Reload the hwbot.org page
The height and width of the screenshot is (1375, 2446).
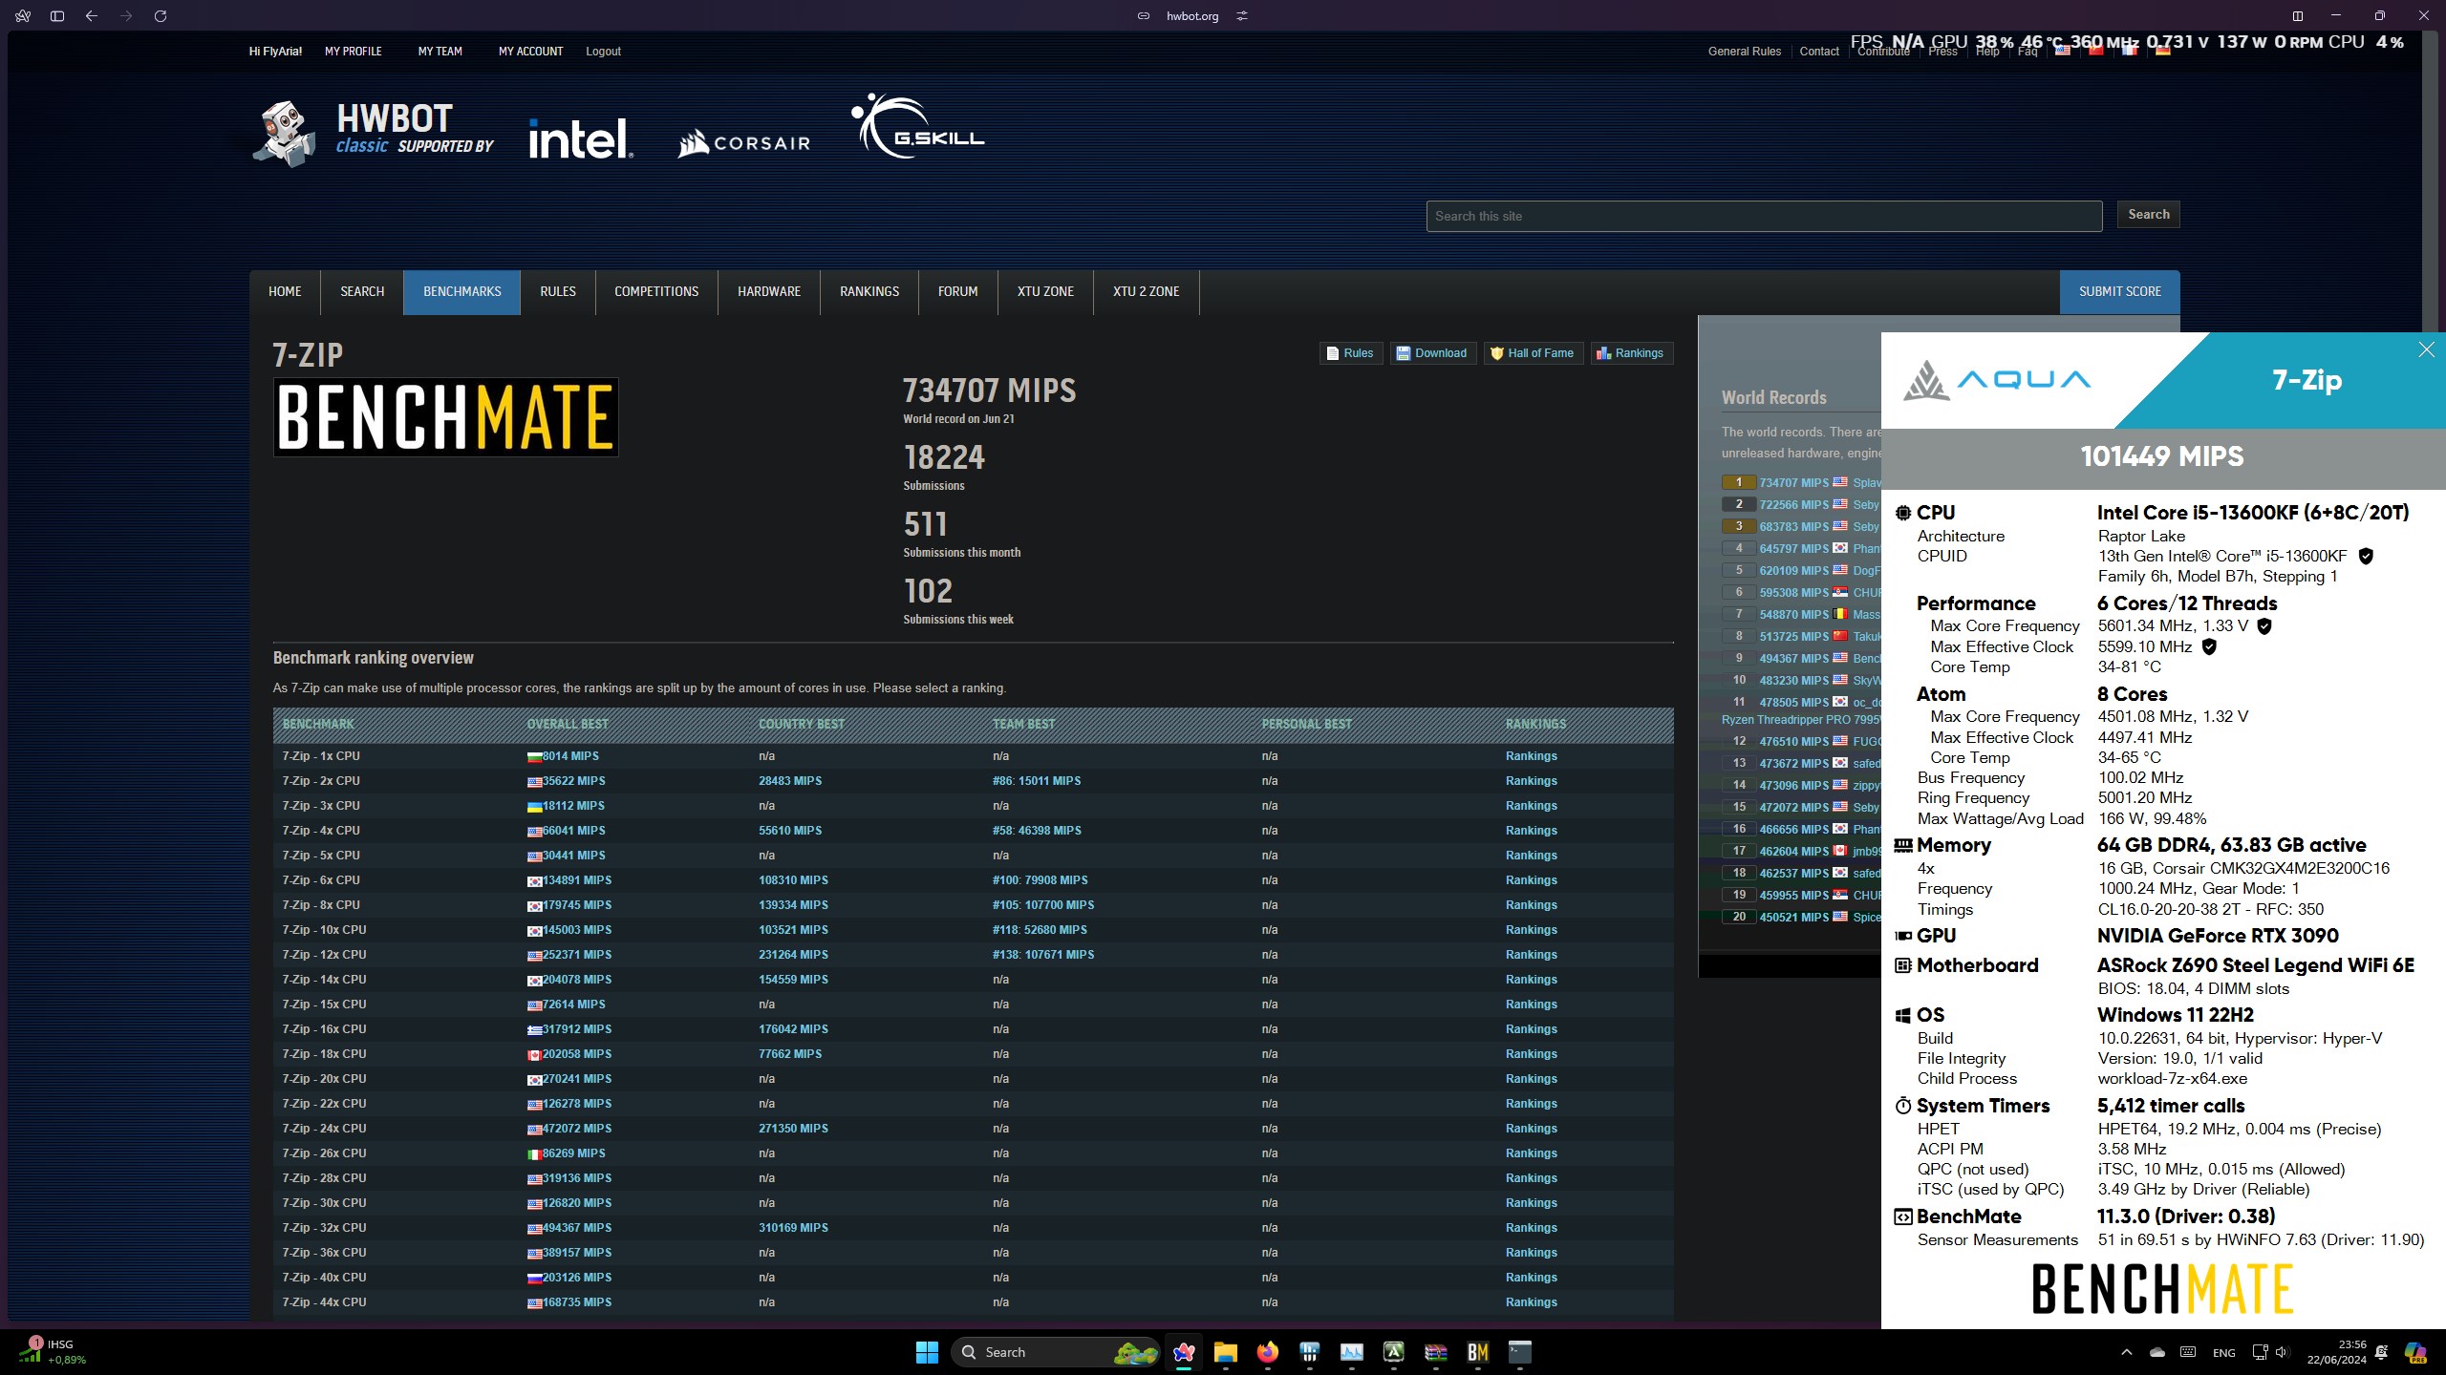click(x=161, y=16)
